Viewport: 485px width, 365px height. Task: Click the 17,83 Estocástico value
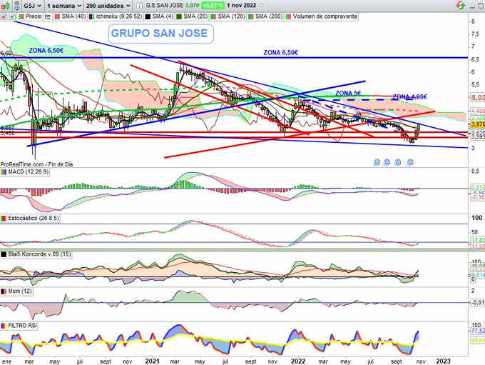click(478, 240)
